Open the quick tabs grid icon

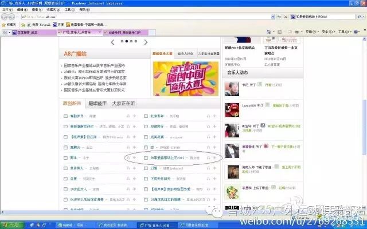coord(5,32)
